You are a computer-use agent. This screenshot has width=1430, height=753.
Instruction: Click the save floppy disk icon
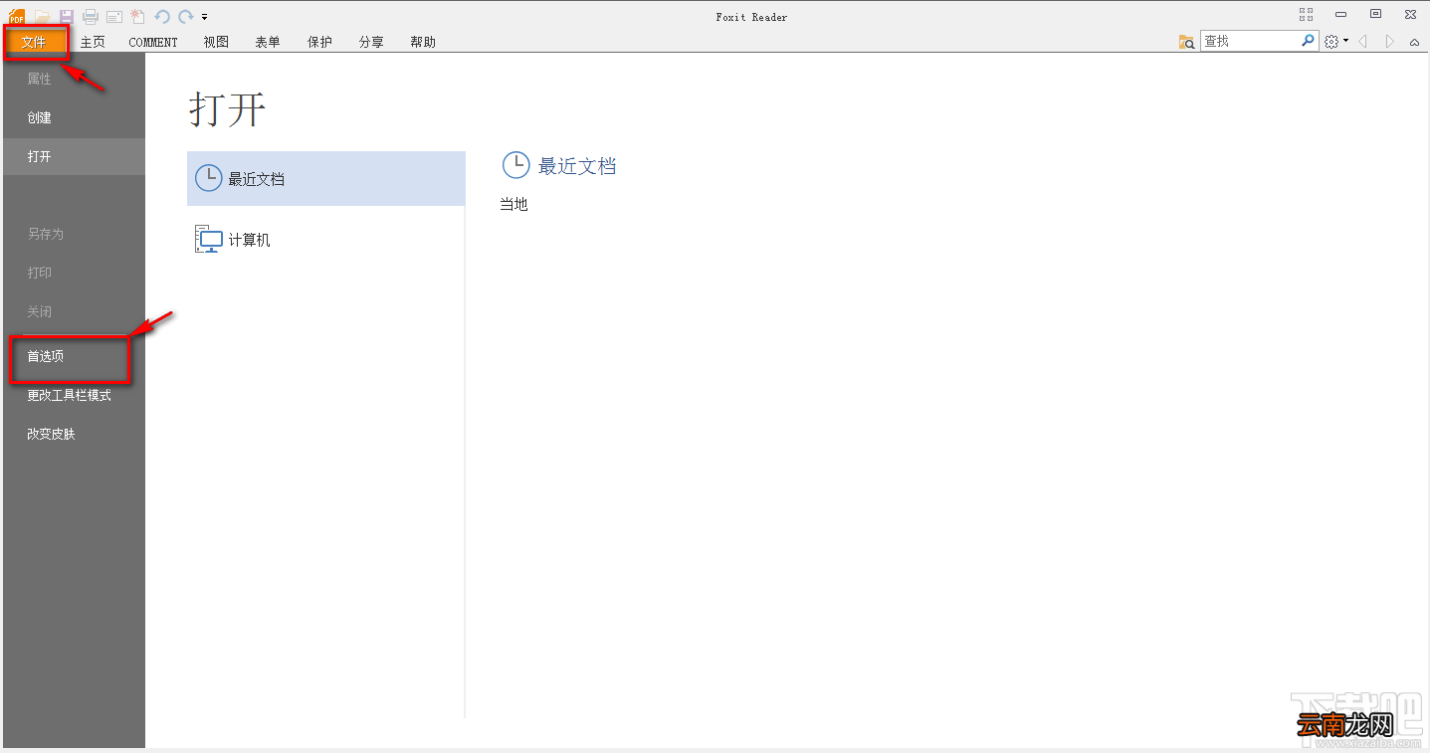[66, 16]
